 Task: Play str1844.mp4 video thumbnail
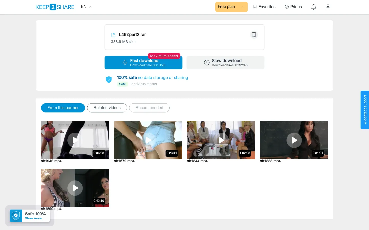(221, 140)
